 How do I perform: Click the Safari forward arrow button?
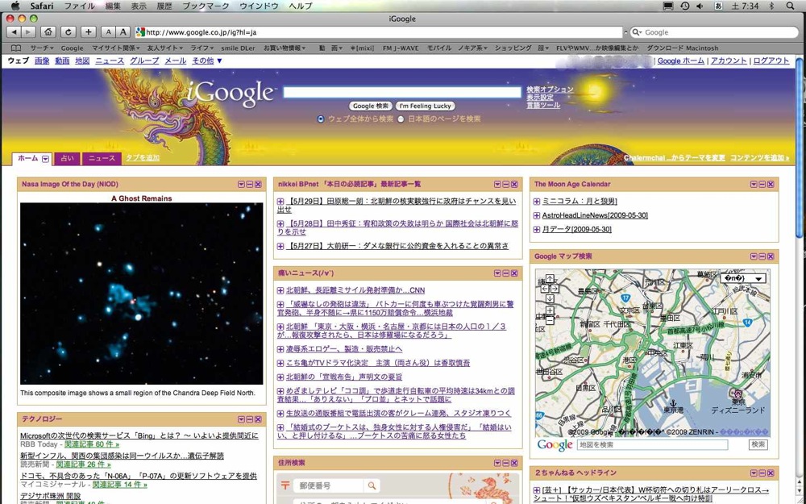click(x=28, y=32)
